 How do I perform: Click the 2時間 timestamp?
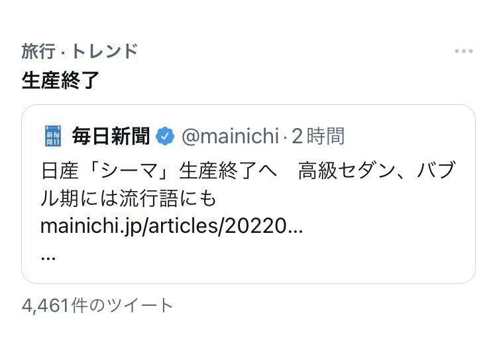[x=318, y=137]
